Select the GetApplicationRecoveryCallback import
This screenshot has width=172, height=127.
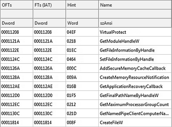(131, 86)
